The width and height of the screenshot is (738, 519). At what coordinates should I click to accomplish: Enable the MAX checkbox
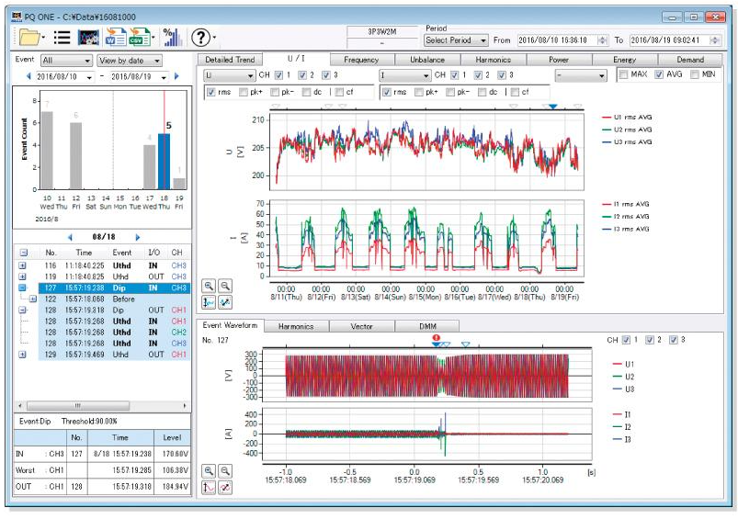pyautogui.click(x=624, y=74)
